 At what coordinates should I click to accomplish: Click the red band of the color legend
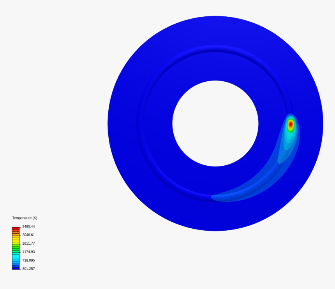(16, 228)
